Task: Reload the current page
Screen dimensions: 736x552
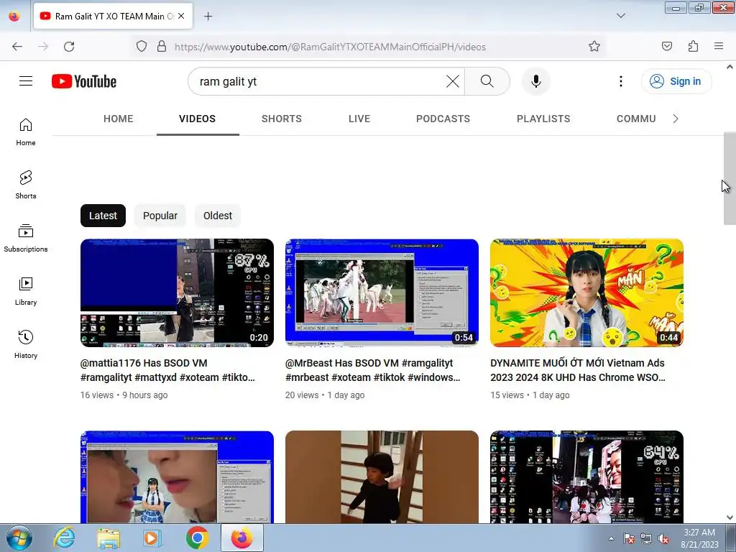Action: coord(69,47)
